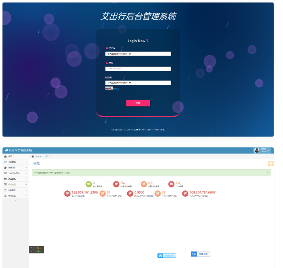Click the red icon beside 582,007,161.2306
This screenshot has width=283, height=268.
(67, 193)
